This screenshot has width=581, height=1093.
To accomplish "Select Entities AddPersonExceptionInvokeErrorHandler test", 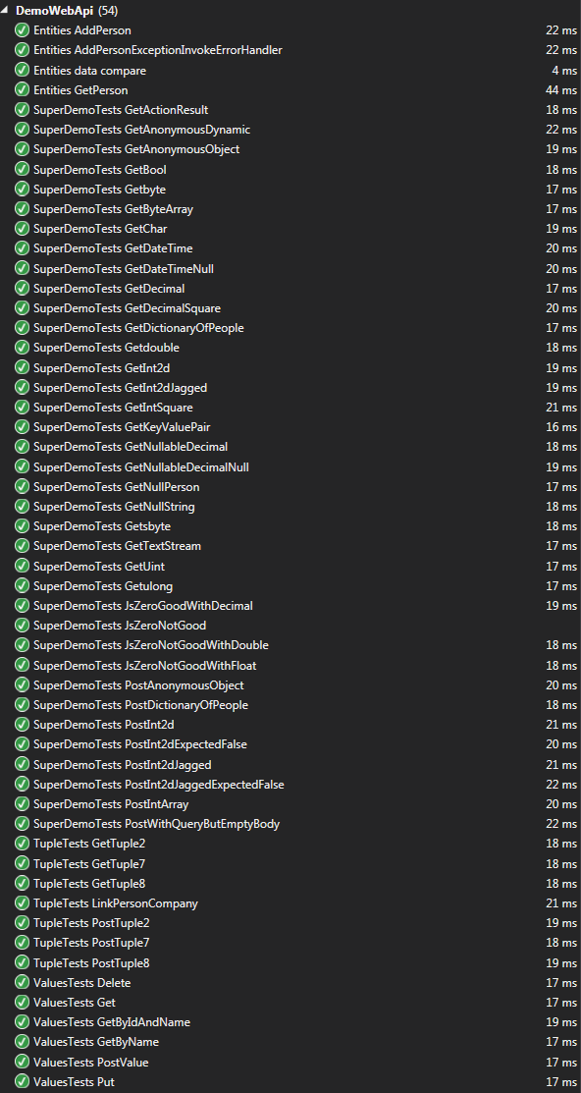I will point(290,50).
